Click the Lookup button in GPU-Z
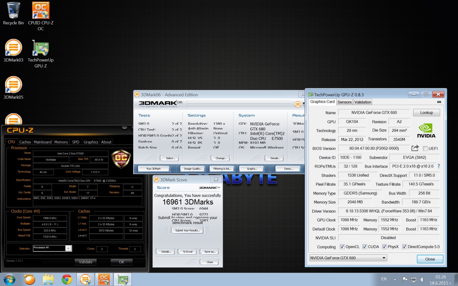 (426, 113)
